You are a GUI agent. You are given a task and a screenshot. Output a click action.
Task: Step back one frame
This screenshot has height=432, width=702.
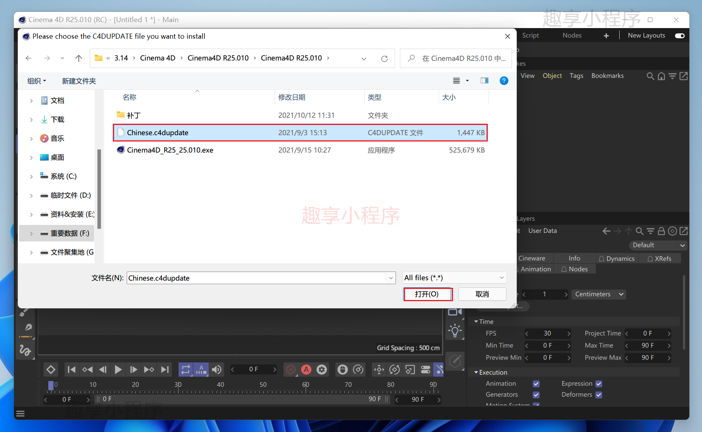click(103, 370)
